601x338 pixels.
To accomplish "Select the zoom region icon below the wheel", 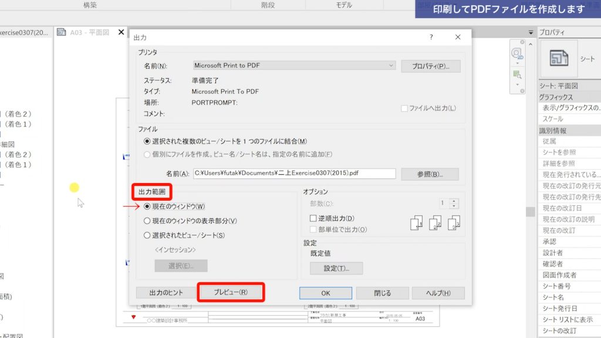I will coord(516,74).
